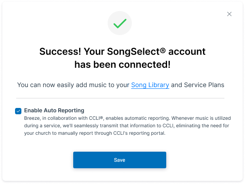Screen dimensions: 245x184
Task: Select the auto reporting description paragraph
Action: pyautogui.click(x=127, y=126)
